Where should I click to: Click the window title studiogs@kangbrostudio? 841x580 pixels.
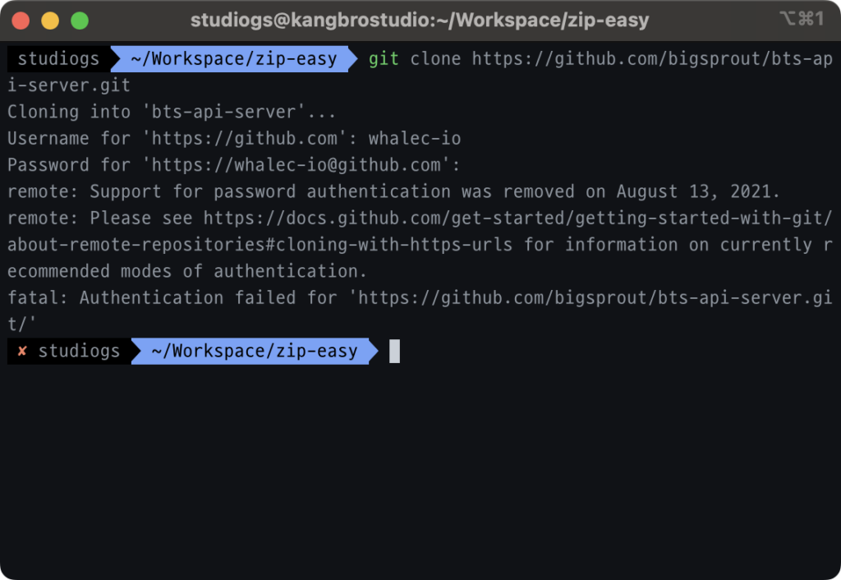coord(420,21)
